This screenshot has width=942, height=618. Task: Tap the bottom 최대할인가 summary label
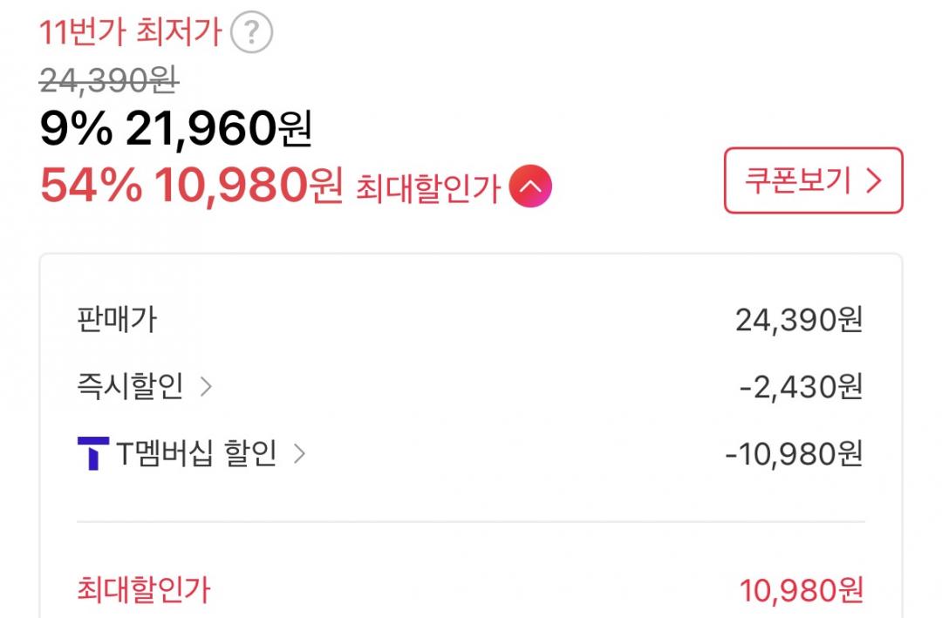pos(144,590)
